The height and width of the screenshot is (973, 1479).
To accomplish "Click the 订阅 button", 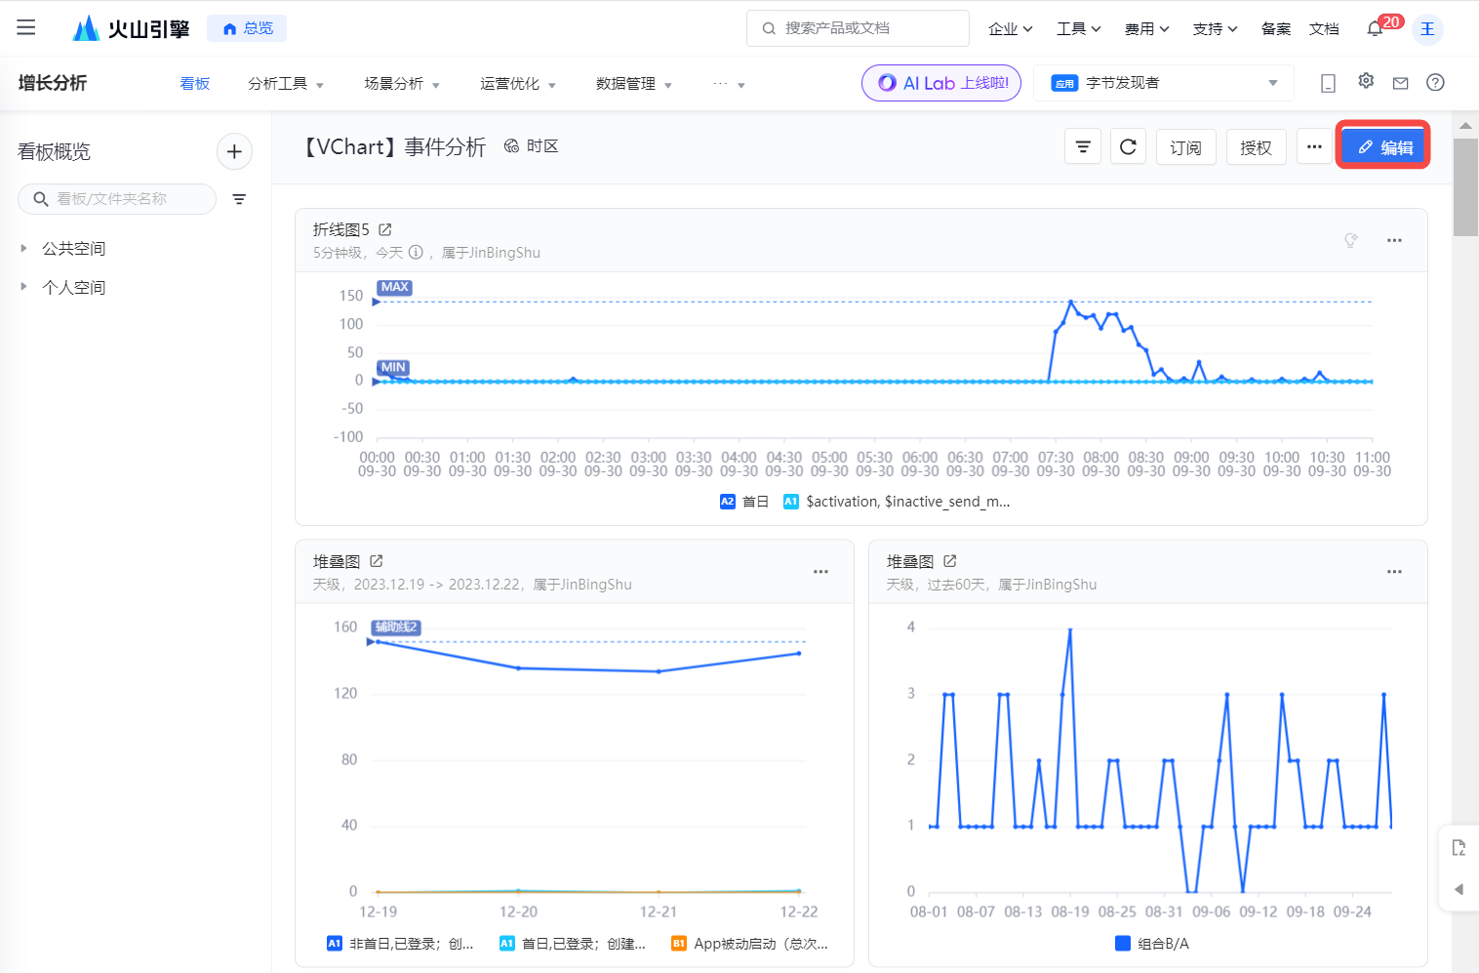I will tap(1186, 147).
